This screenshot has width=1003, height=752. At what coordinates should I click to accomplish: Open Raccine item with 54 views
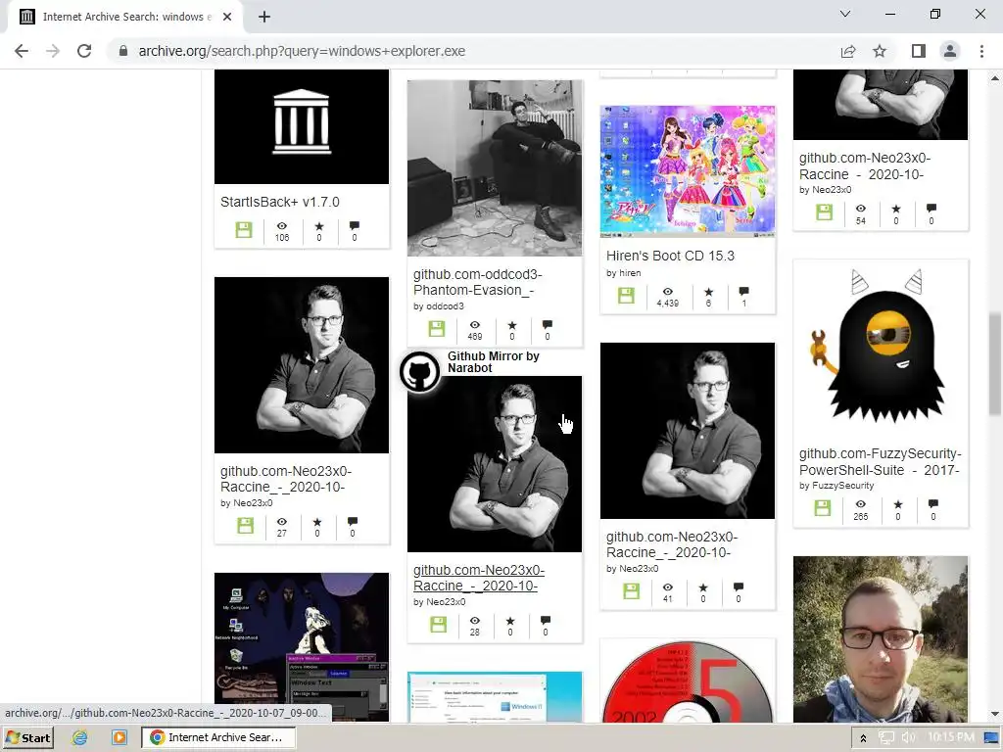864,166
